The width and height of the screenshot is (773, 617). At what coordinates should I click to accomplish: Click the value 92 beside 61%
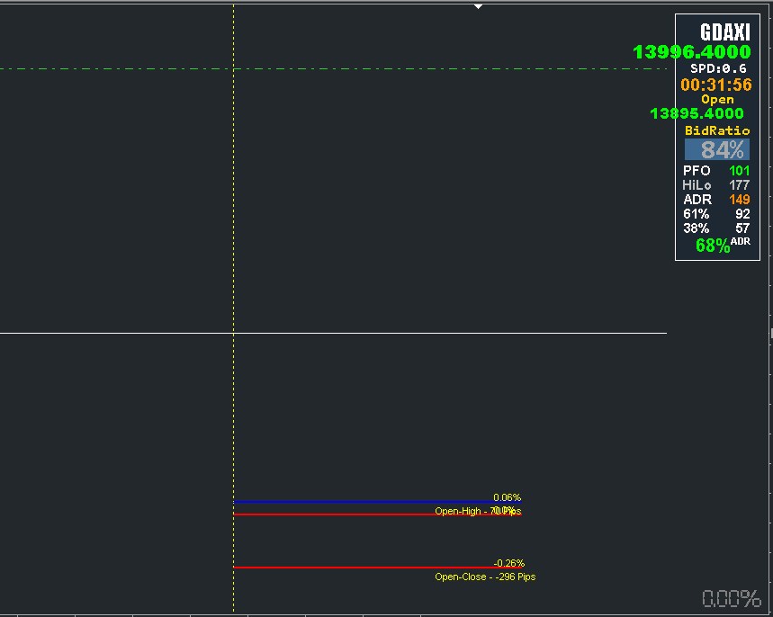(x=742, y=214)
